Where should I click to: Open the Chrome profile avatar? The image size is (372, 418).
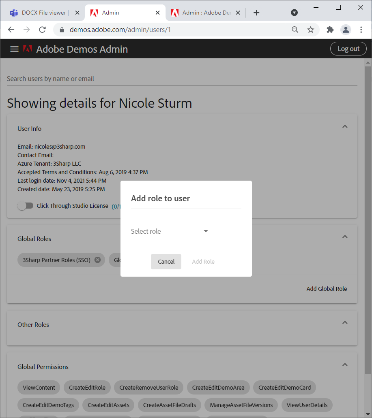(346, 30)
